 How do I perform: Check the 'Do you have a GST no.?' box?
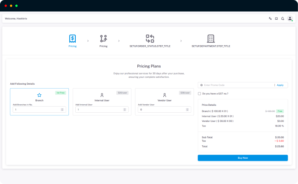coord(199,94)
